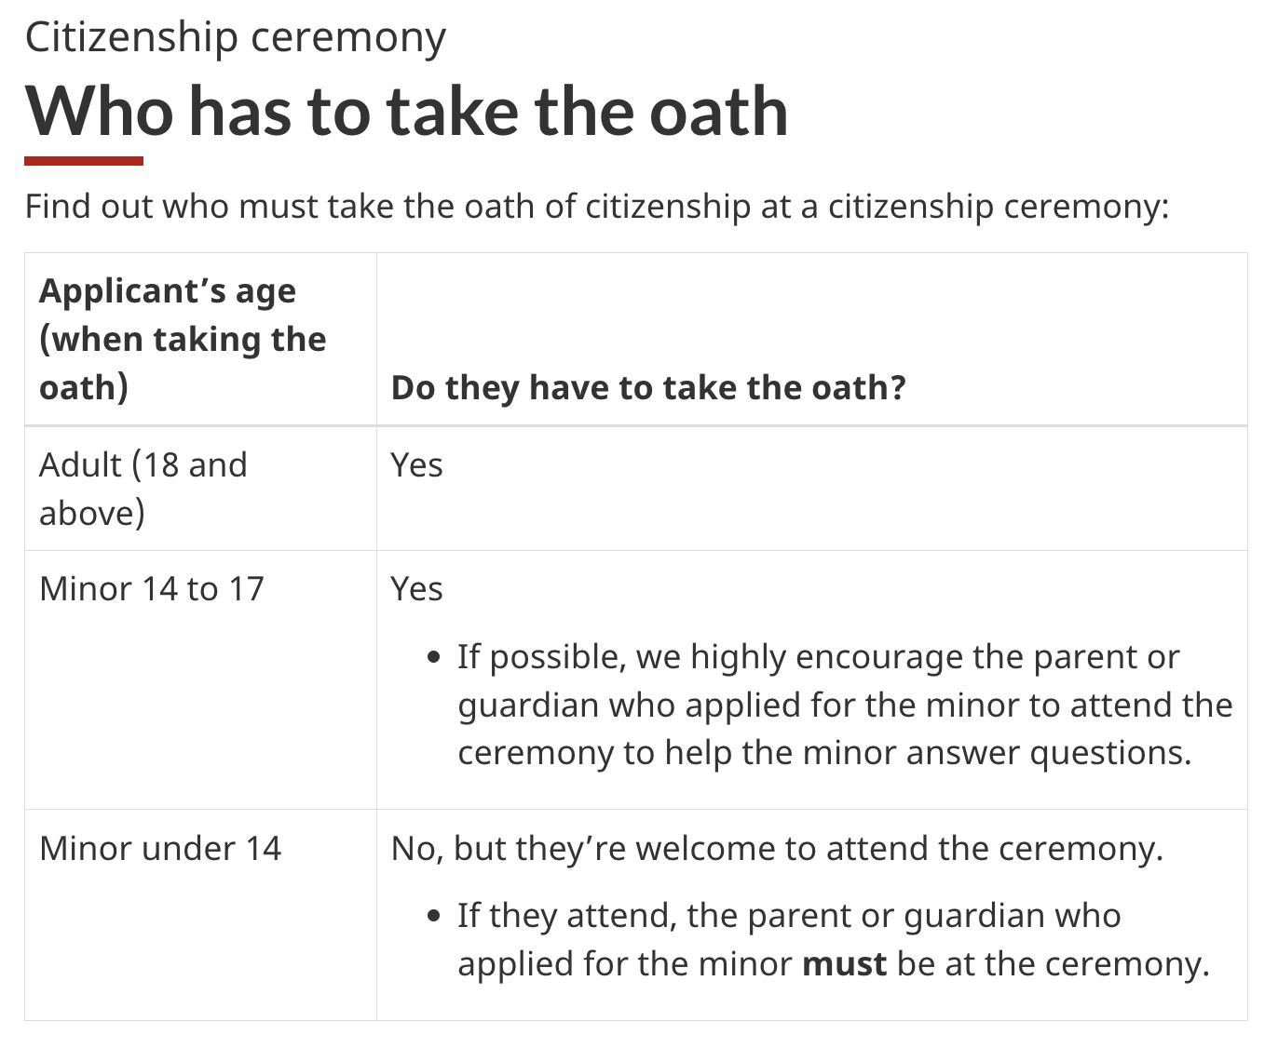1278x1048 pixels.
Task: Click the red underline beneath the heading
Action: (x=84, y=161)
